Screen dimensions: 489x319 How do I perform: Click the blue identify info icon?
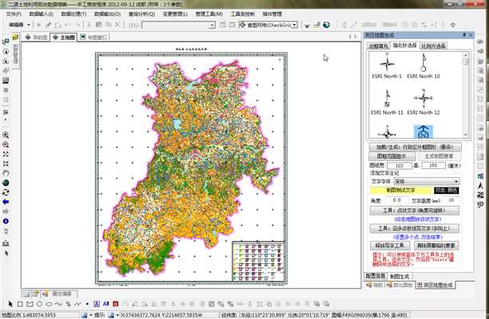click(x=6, y=221)
